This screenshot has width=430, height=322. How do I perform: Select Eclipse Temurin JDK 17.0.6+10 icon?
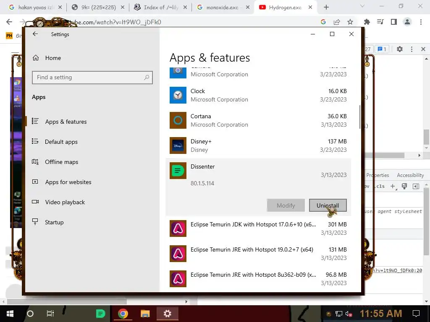pos(178,229)
